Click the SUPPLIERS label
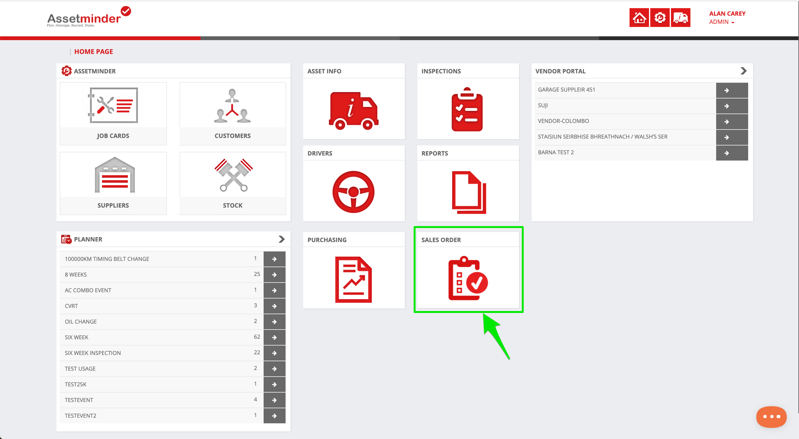The image size is (799, 439). (113, 205)
